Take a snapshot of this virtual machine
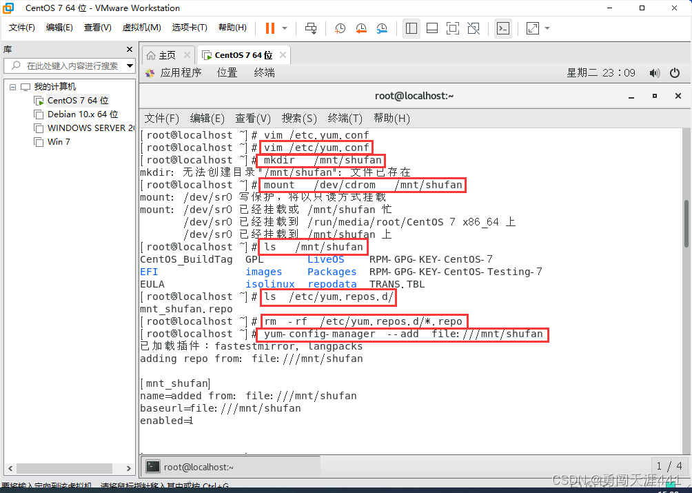This screenshot has height=493, width=692. click(x=340, y=28)
